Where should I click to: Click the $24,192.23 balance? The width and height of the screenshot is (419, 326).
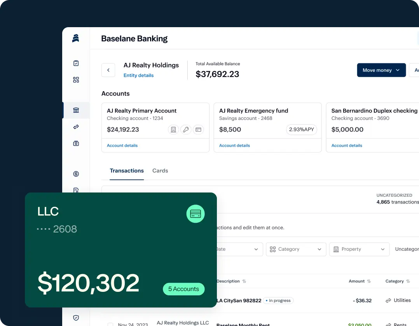123,130
